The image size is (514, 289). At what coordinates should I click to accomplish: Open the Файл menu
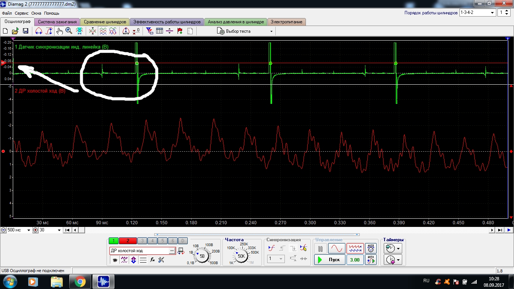tap(7, 13)
